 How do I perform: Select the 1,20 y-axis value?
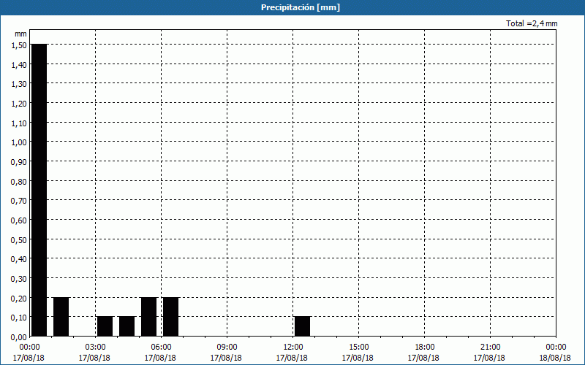[19, 104]
